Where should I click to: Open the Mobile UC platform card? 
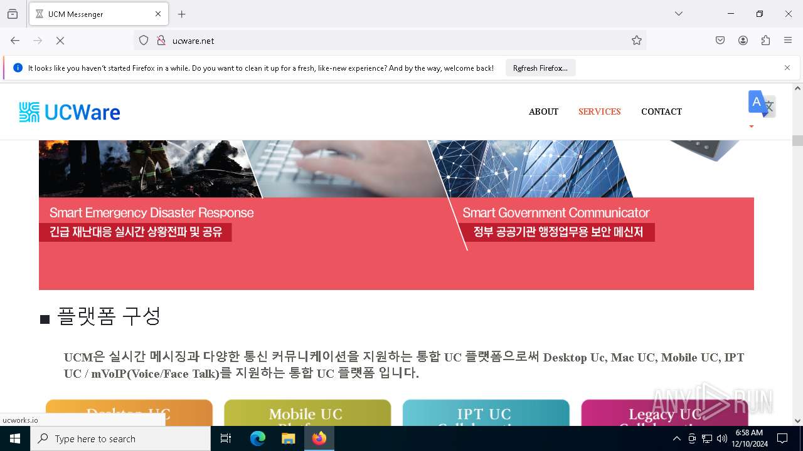307,413
